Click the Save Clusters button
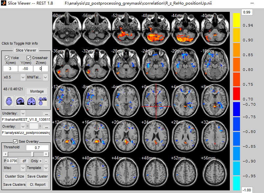This screenshot has width=264, height=193. [14, 184]
